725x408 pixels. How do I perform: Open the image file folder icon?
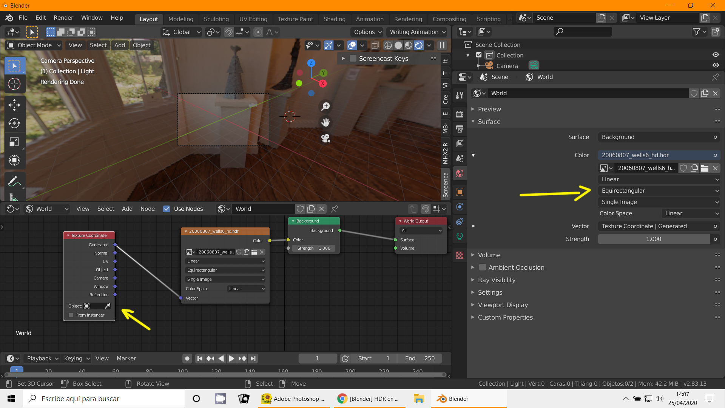(705, 168)
